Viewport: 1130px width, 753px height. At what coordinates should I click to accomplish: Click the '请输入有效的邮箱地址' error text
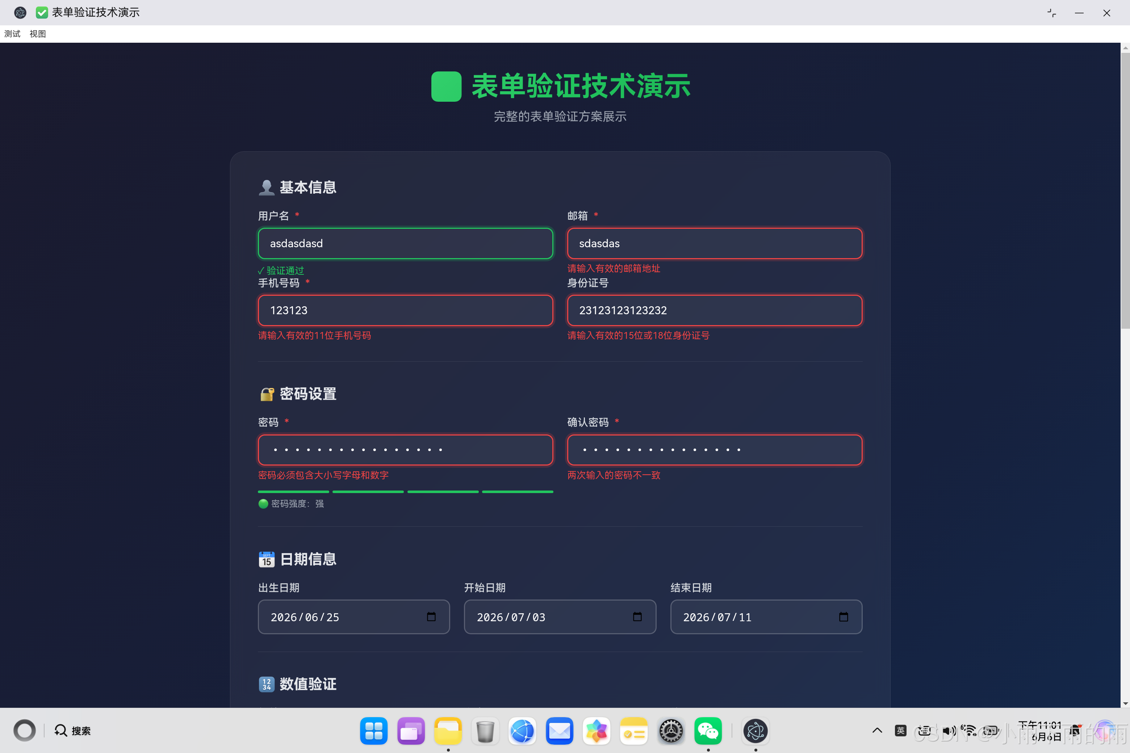pos(614,269)
